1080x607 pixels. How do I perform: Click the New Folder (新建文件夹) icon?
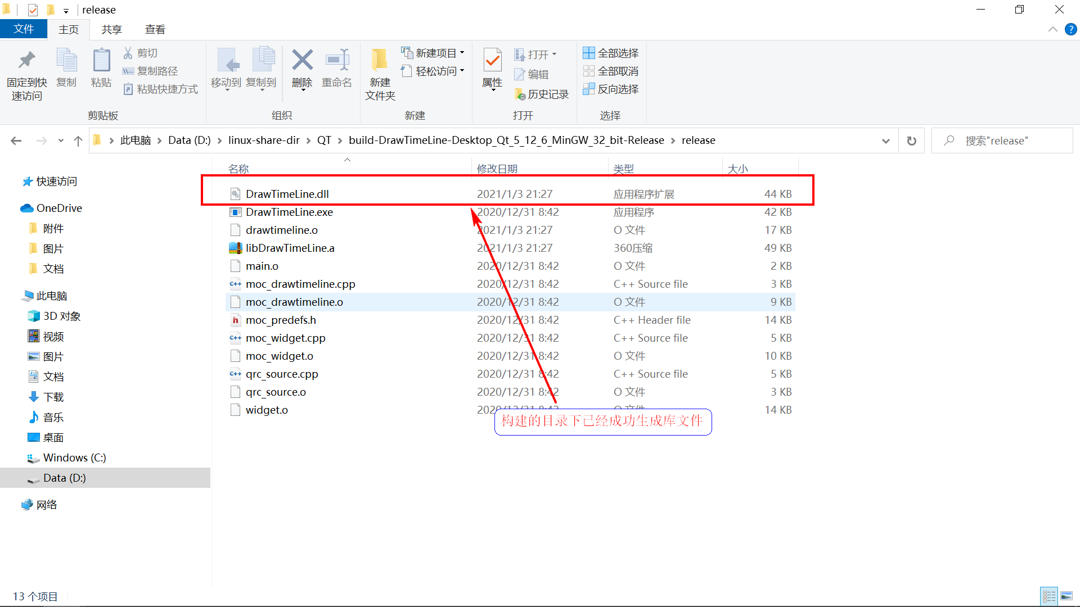[380, 61]
